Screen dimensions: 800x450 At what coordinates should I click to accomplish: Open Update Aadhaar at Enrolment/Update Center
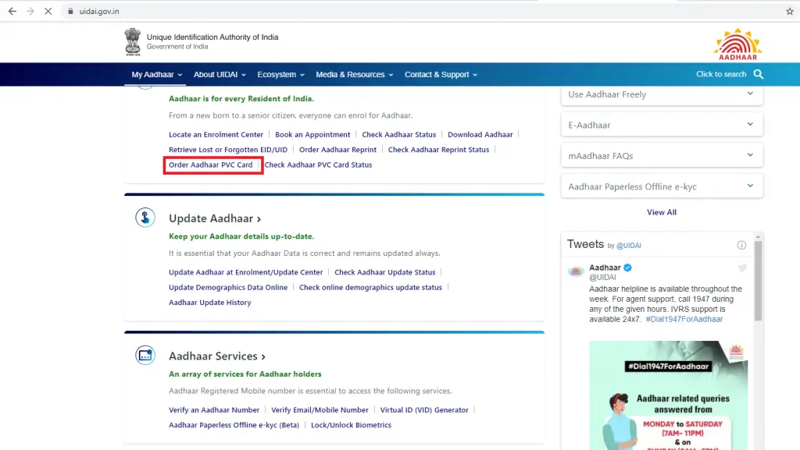tap(246, 272)
